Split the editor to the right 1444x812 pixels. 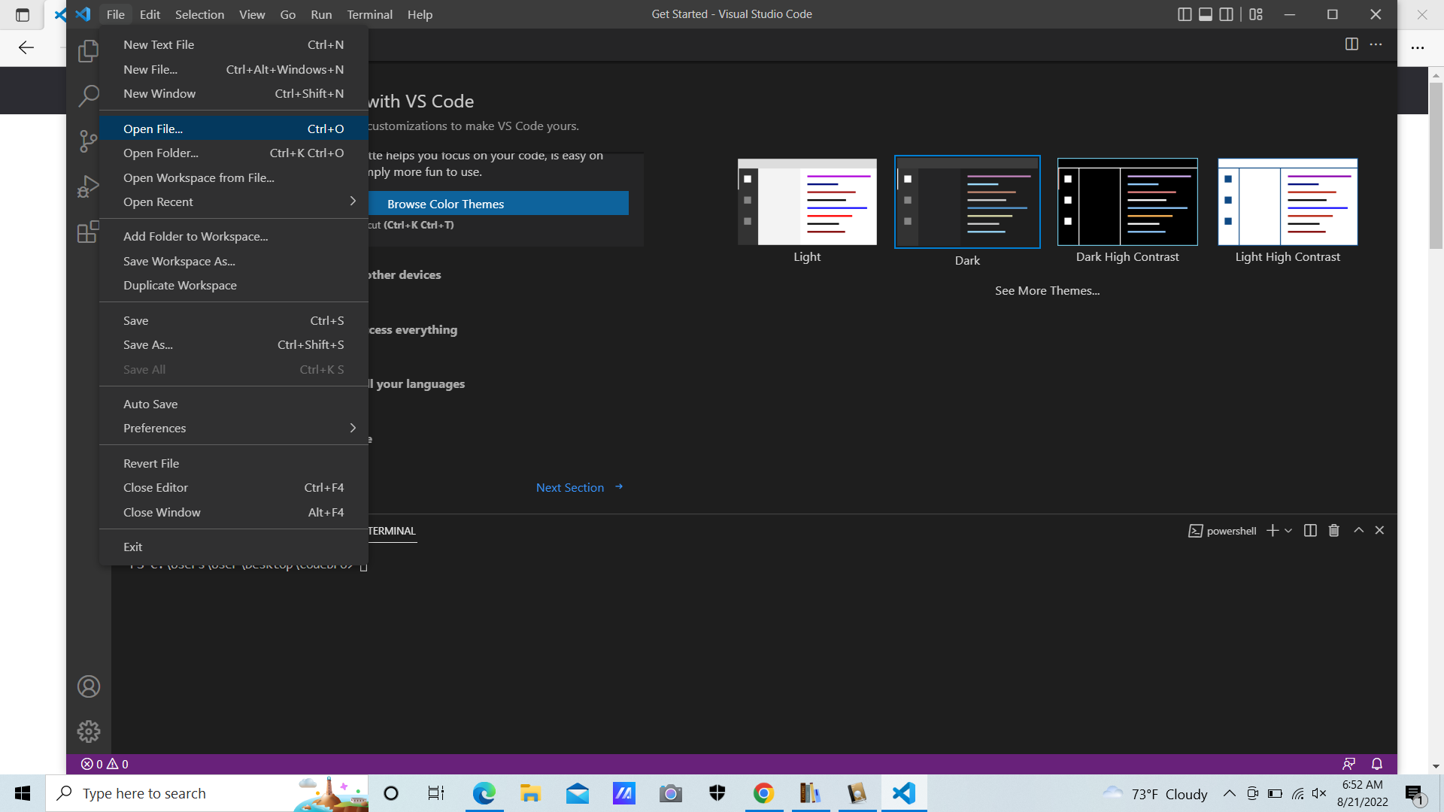pyautogui.click(x=1351, y=44)
